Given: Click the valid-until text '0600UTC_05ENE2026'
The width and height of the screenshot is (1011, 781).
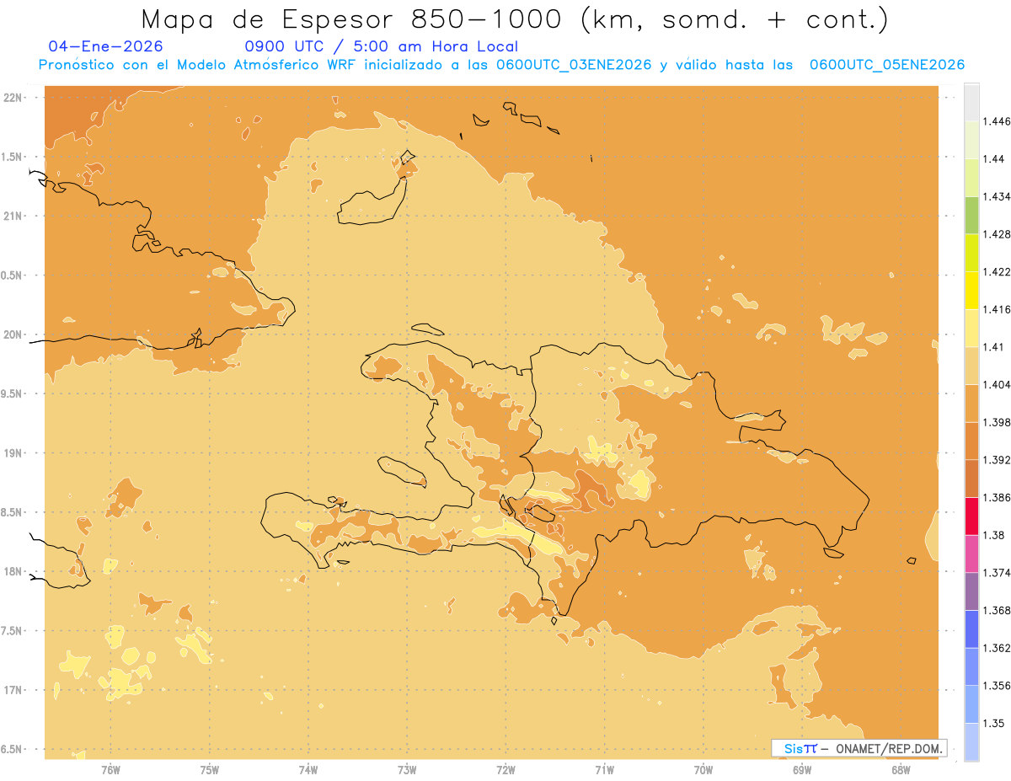Looking at the screenshot, I should (x=887, y=65).
